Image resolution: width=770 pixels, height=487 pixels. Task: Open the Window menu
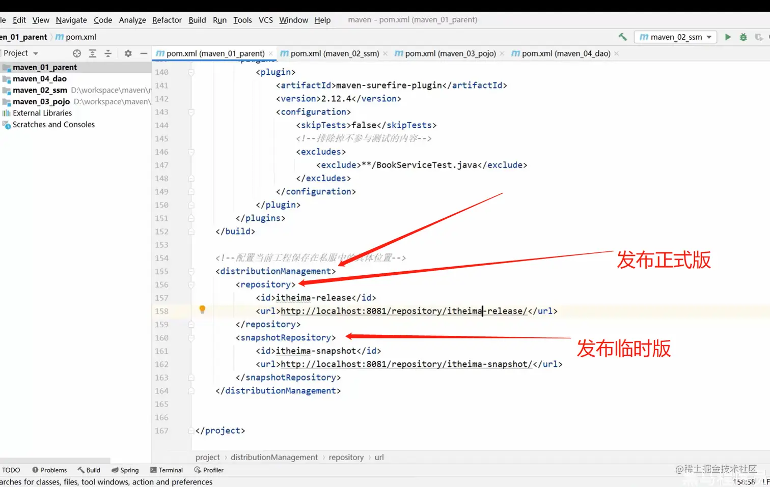(293, 20)
